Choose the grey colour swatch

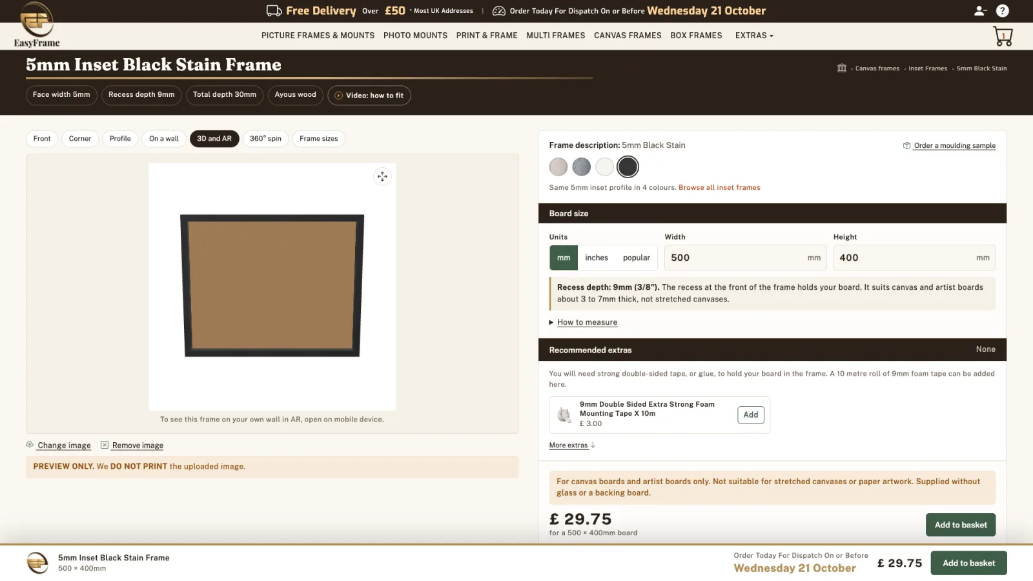tap(582, 167)
